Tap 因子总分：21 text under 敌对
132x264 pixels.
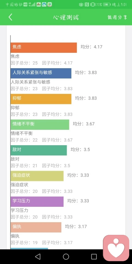24,166
